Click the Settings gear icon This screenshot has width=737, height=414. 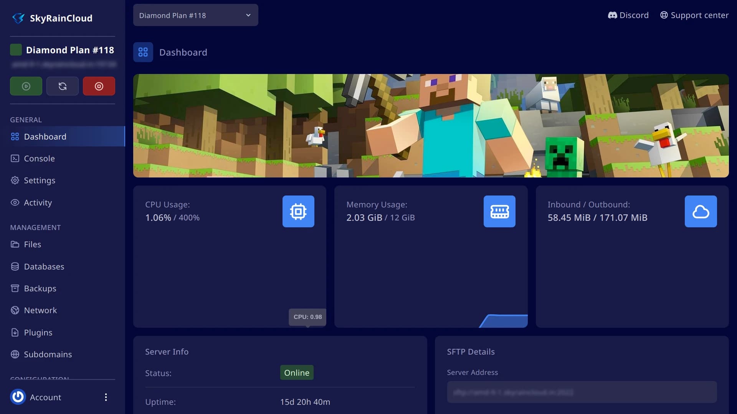[15, 180]
